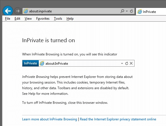Refresh the page from the address bar
Image resolution: width=166 pixels, height=126 pixels.
[131, 11]
